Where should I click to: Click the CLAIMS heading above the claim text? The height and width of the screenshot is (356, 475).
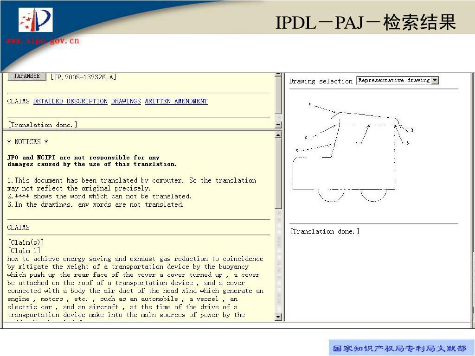[x=18, y=227]
